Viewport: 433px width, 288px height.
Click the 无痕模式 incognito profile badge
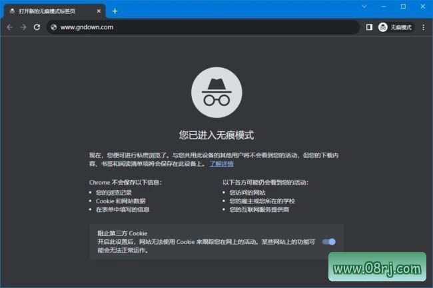pos(396,27)
